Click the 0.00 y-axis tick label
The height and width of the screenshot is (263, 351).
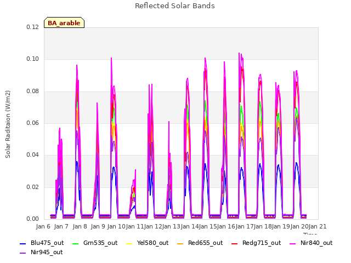pyautogui.click(x=33, y=219)
